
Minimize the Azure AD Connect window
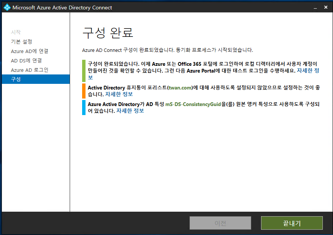coord(315,8)
